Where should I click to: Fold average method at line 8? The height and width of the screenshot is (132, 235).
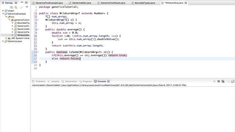[x=38, y=29]
